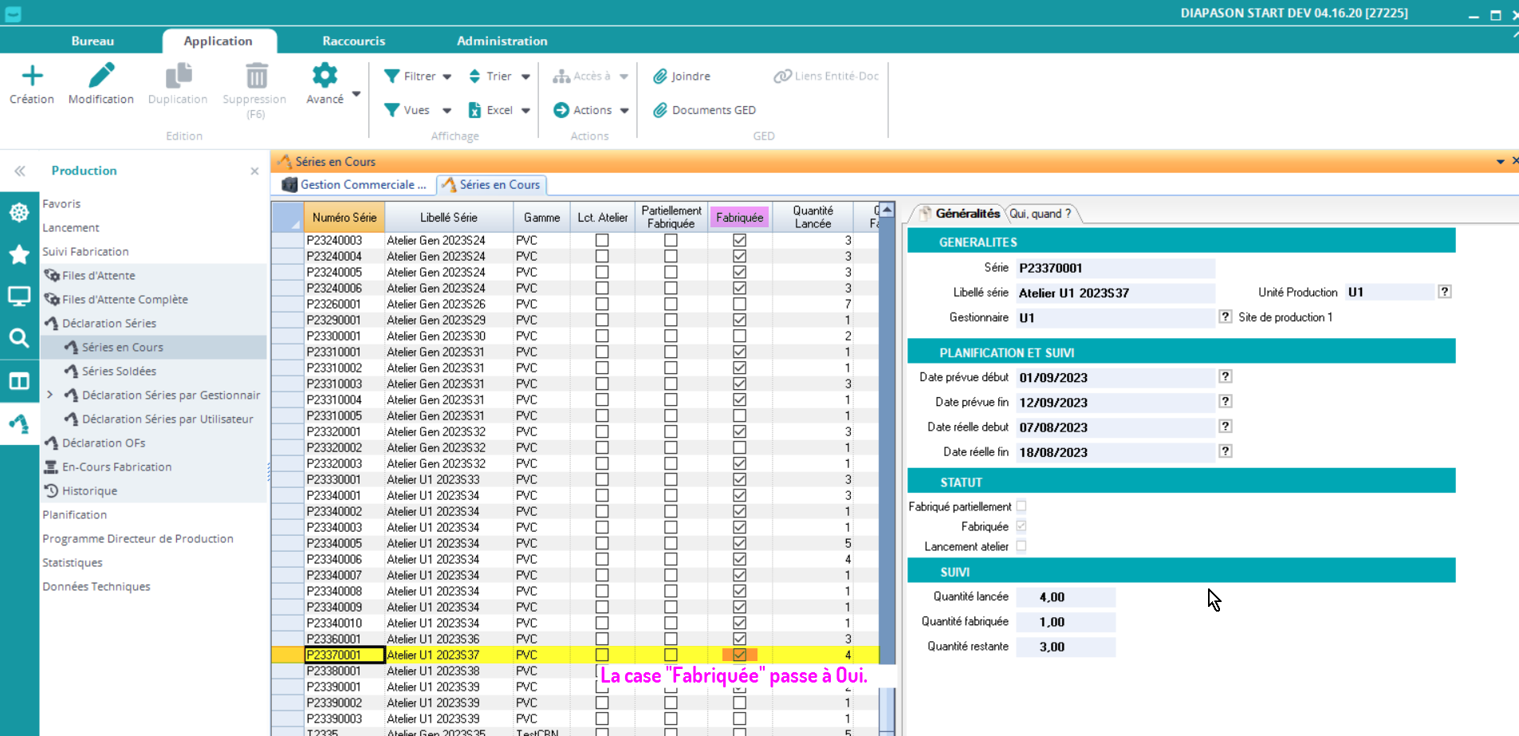Viewport: 1519px width, 736px height.
Task: Collapse the navigation panel with double chevron
Action: pos(20,171)
